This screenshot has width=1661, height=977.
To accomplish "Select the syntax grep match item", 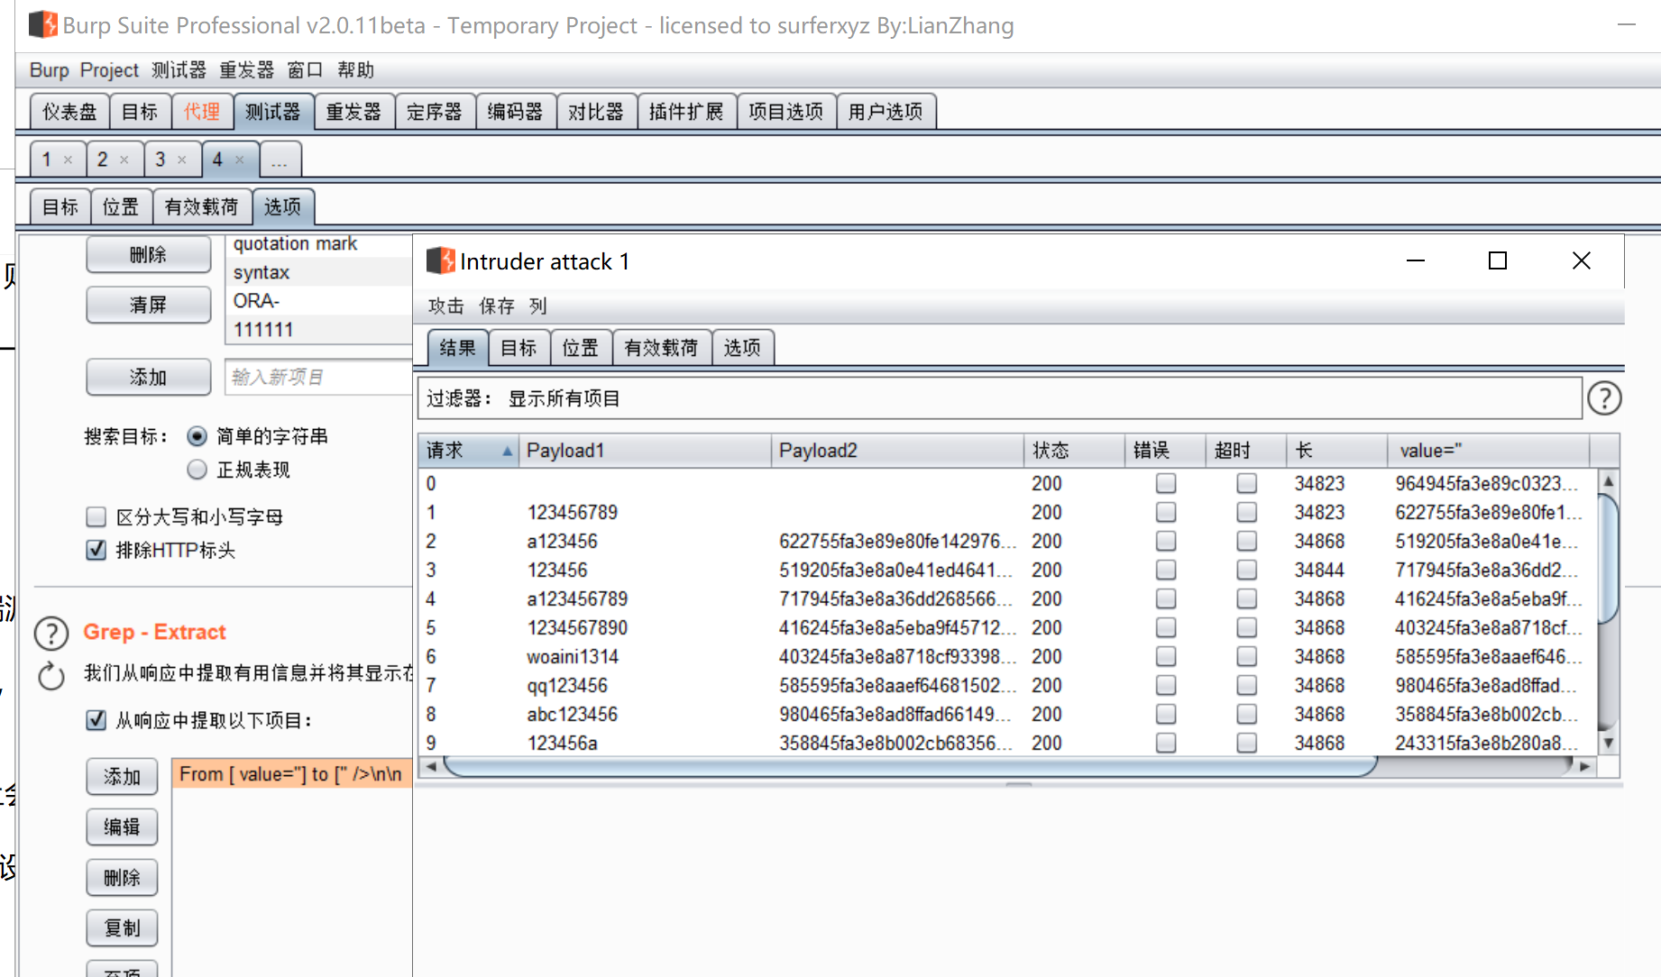I will (x=319, y=272).
